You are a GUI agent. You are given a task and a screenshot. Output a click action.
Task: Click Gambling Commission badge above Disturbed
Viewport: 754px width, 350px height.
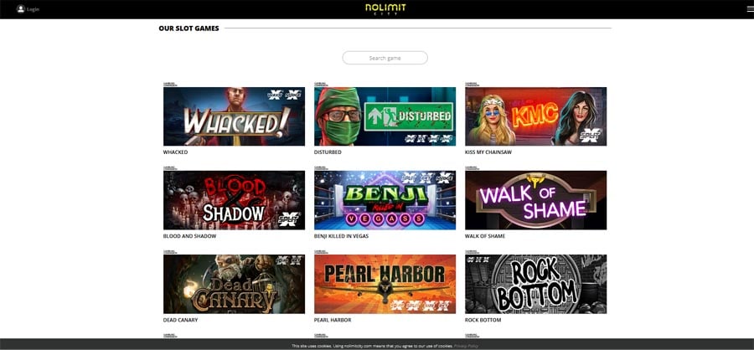[321, 84]
